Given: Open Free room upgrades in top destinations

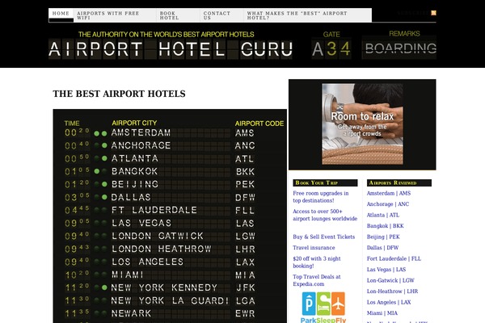Looking at the screenshot, I should click(321, 197).
